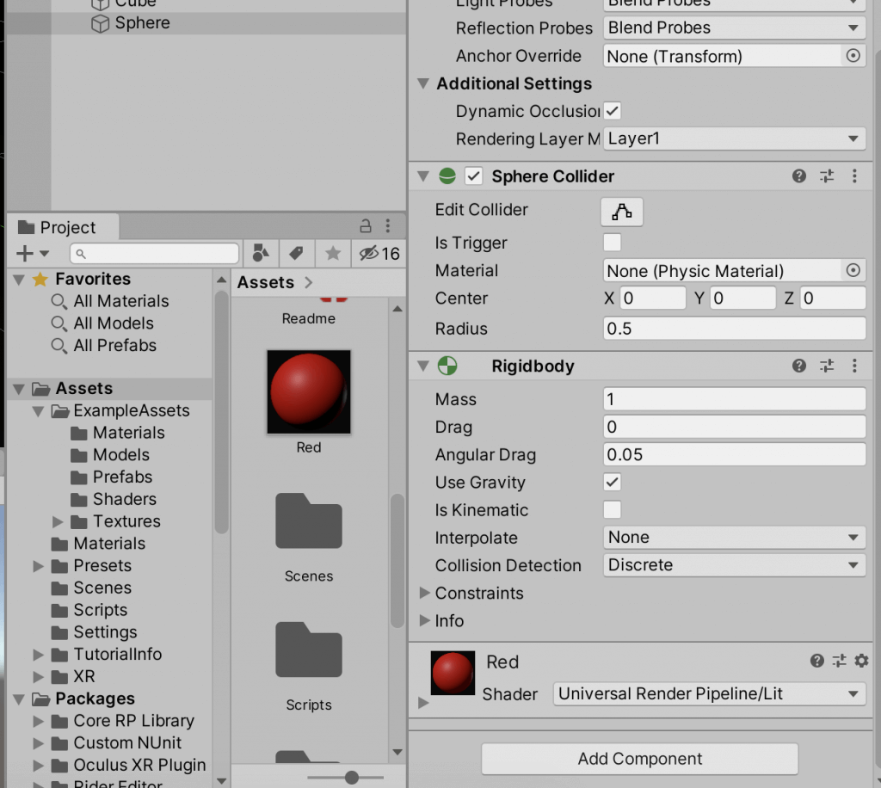Switch to the Project tab
Viewport: 881px width, 788px height.
(59, 228)
